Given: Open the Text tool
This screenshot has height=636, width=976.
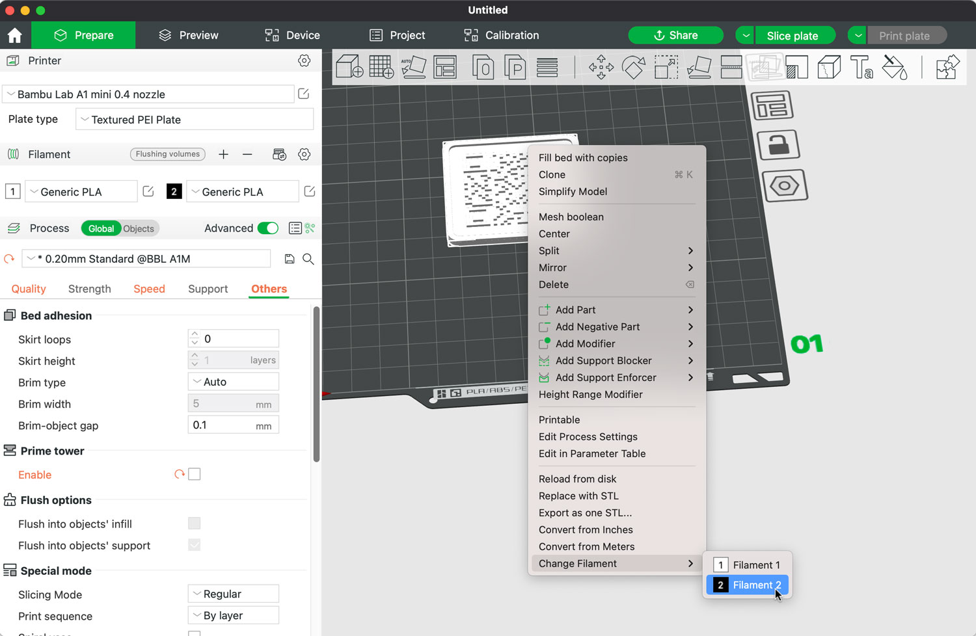Looking at the screenshot, I should [862, 67].
